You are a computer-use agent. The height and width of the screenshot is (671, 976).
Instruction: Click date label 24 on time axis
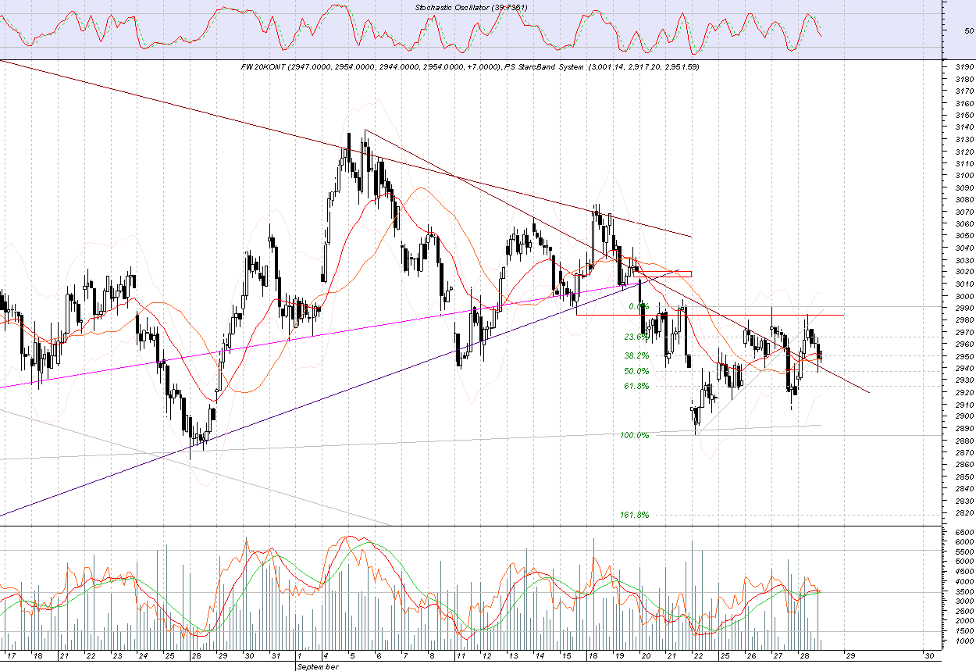tap(143, 656)
